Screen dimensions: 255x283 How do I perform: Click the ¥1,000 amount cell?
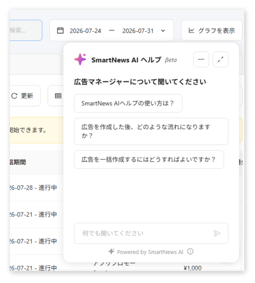[192, 268]
